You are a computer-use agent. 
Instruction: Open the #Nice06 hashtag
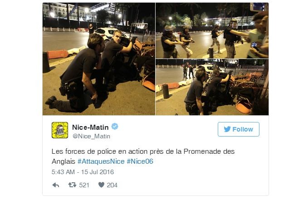(x=140, y=161)
